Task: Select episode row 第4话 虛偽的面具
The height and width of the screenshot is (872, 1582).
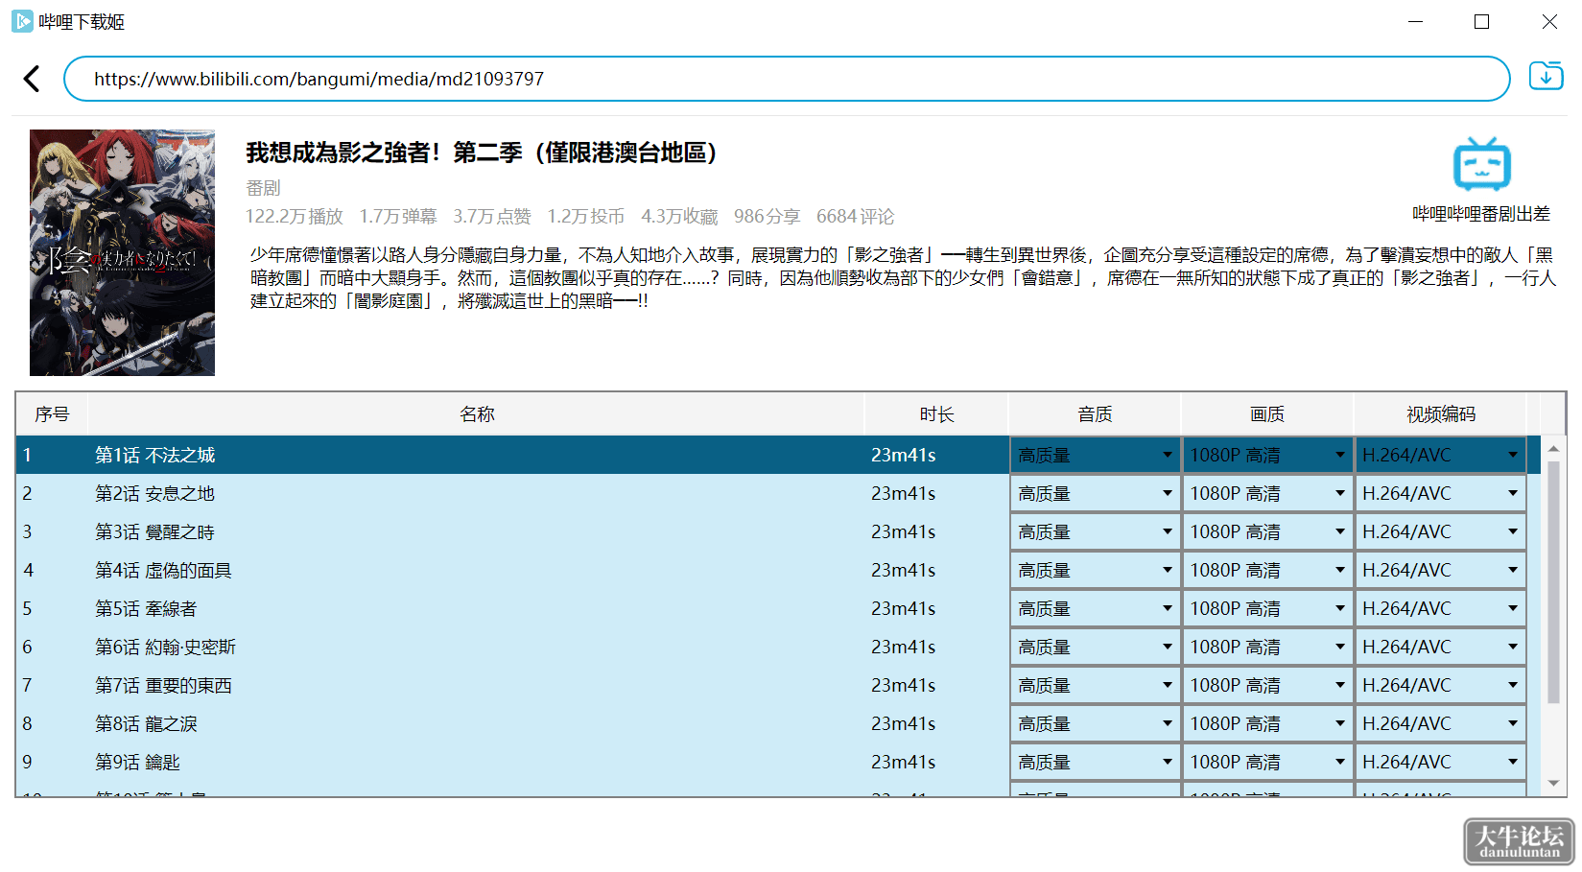Action: click(x=778, y=570)
